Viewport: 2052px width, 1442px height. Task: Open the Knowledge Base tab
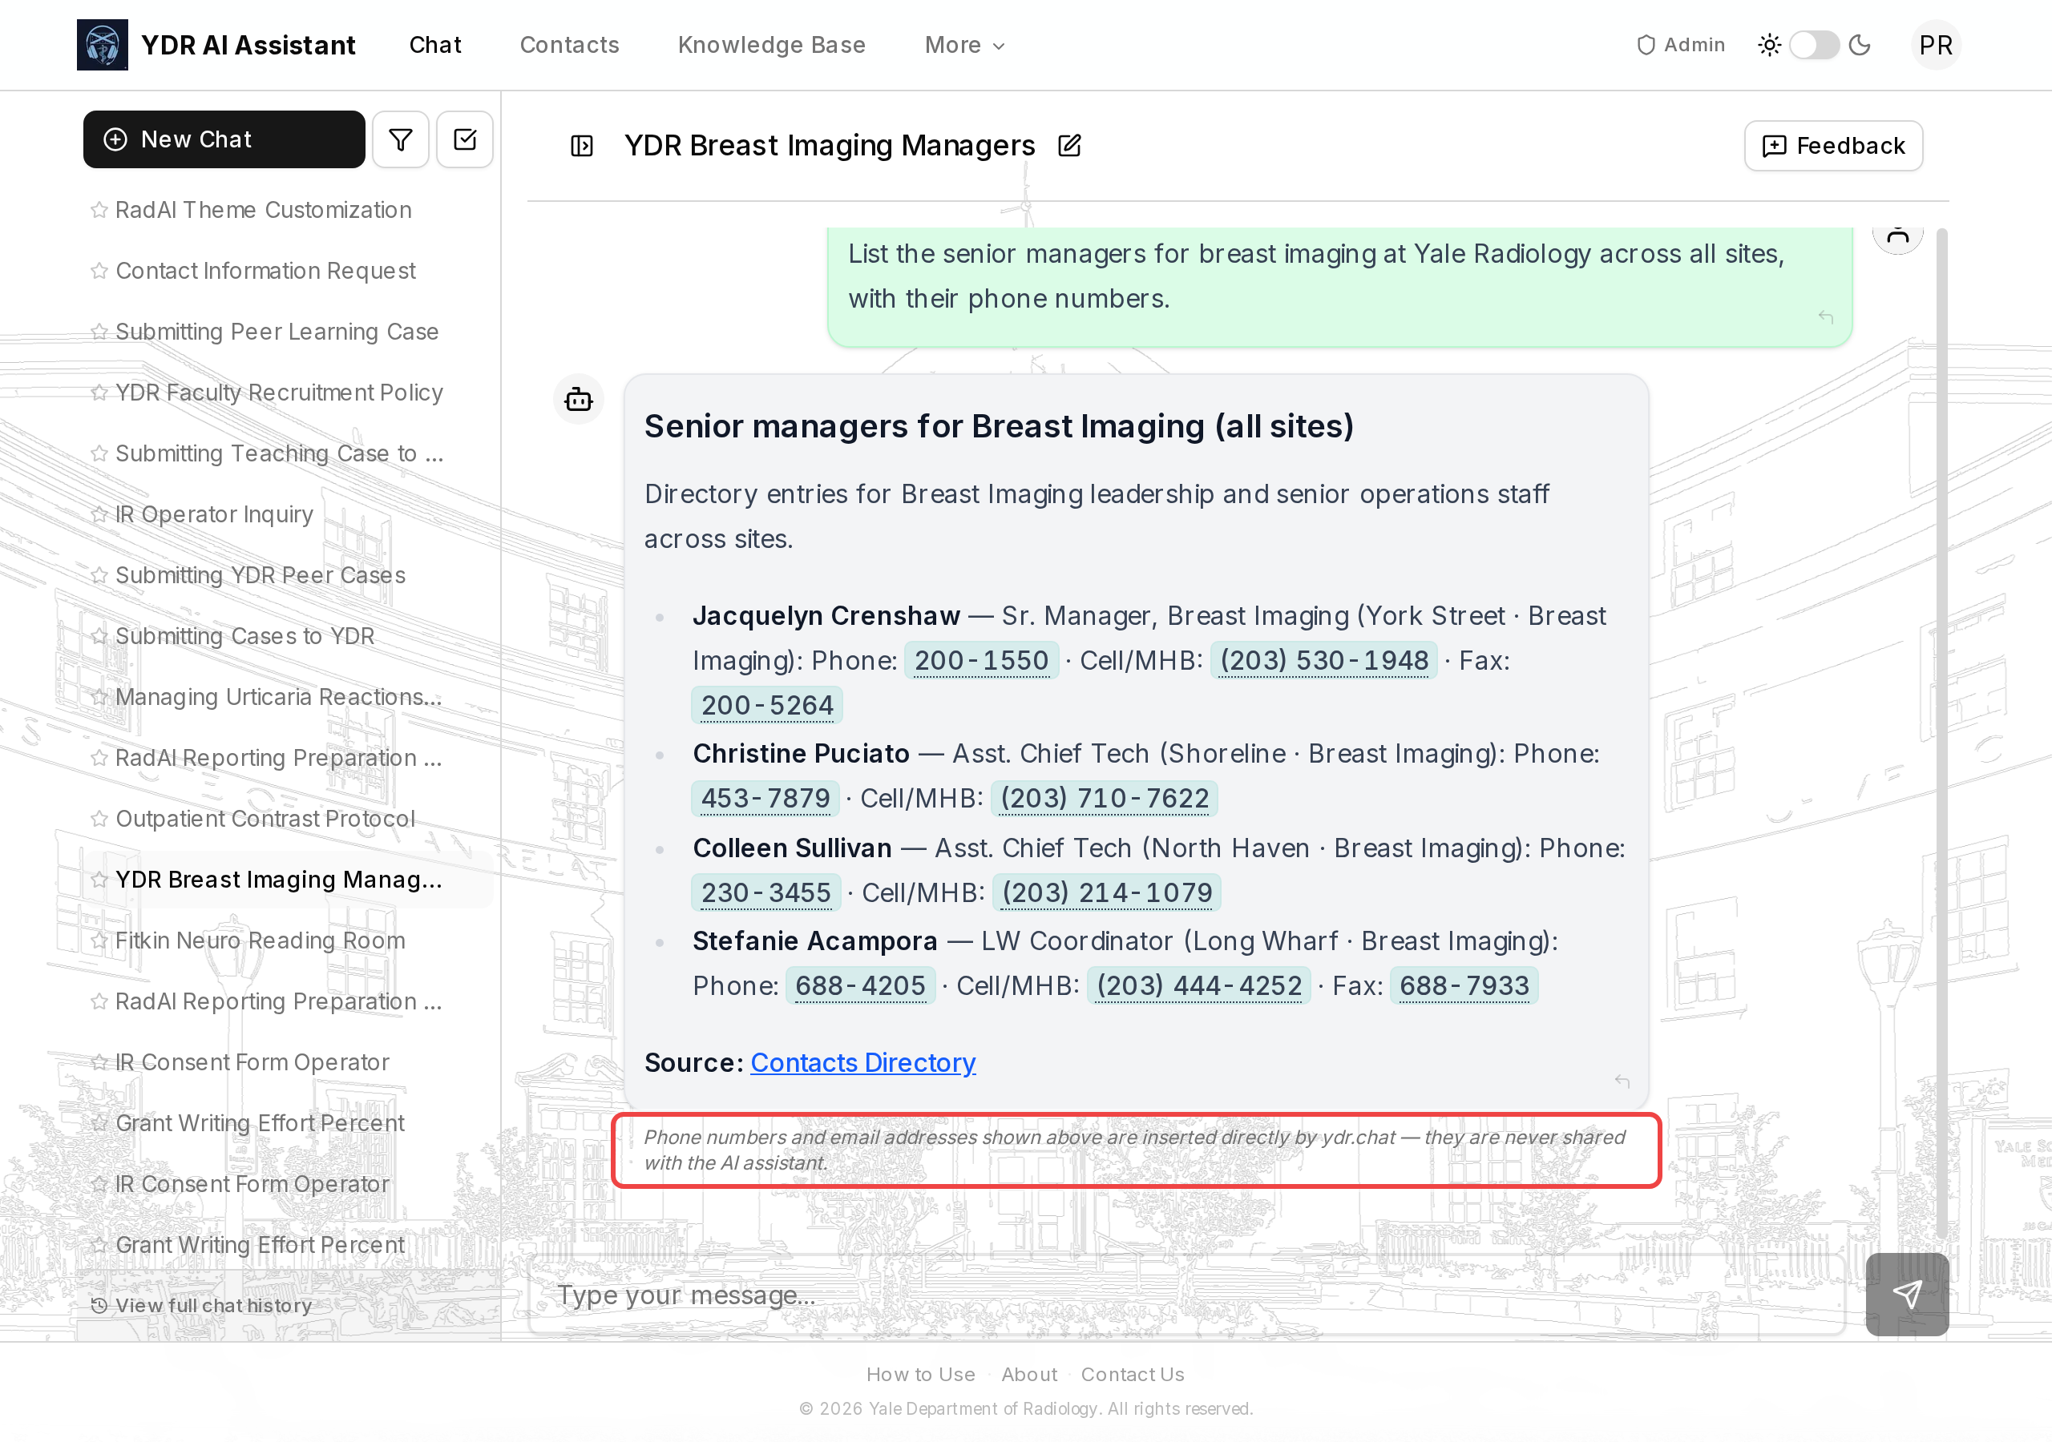pos(771,45)
